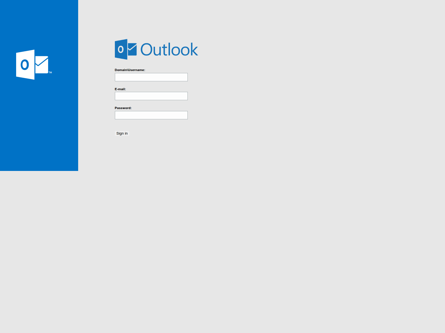Click the white Outlook icon in blue sidebar
The width and height of the screenshot is (445, 333).
pos(34,65)
